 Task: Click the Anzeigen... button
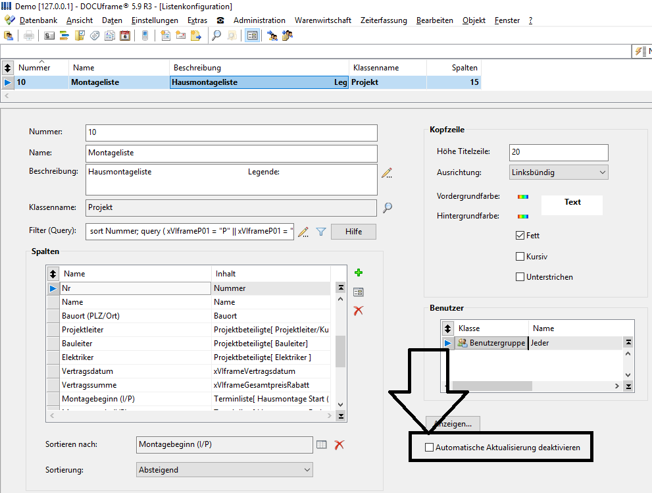[453, 424]
